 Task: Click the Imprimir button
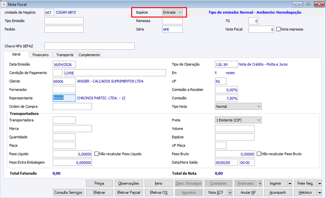[x=276, y=183]
